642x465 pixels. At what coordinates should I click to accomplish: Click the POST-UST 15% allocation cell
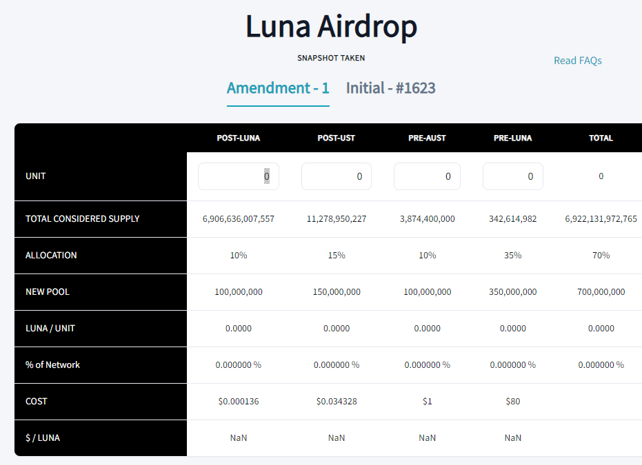point(337,255)
